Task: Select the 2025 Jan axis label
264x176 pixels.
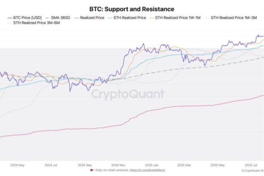Action: point(151,164)
